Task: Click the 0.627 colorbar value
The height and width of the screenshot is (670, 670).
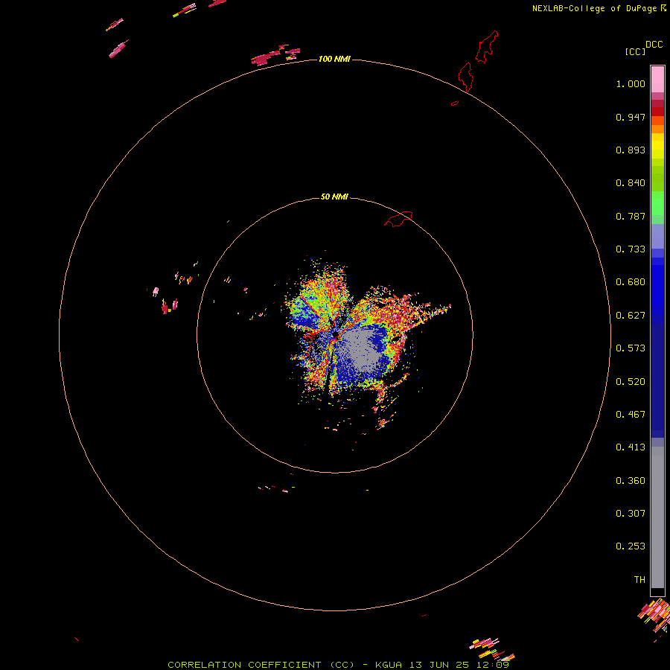Action: (631, 316)
